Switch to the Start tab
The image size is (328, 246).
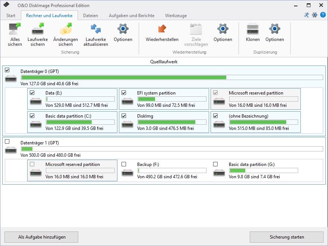11,16
